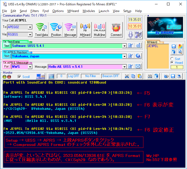The image size is (187, 169).
Task: Click the frame counter field showing 0
Action: pyautogui.click(x=61, y=76)
